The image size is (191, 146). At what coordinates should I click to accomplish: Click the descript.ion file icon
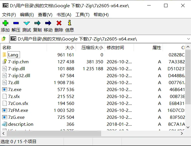click(x=5, y=124)
